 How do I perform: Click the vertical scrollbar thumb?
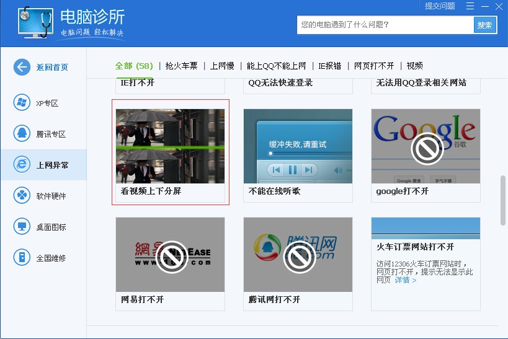coord(503,201)
